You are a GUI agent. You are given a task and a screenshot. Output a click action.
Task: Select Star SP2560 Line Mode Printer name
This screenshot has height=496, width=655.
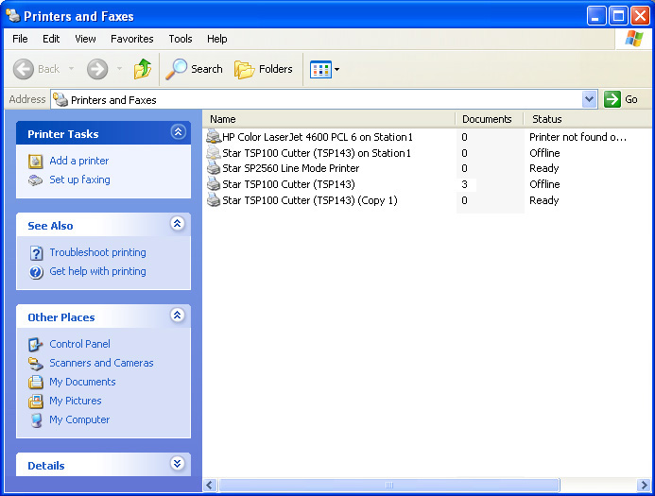[x=291, y=168]
